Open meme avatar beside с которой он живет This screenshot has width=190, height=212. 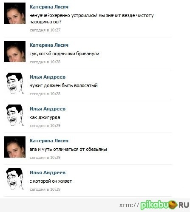tap(15, 179)
